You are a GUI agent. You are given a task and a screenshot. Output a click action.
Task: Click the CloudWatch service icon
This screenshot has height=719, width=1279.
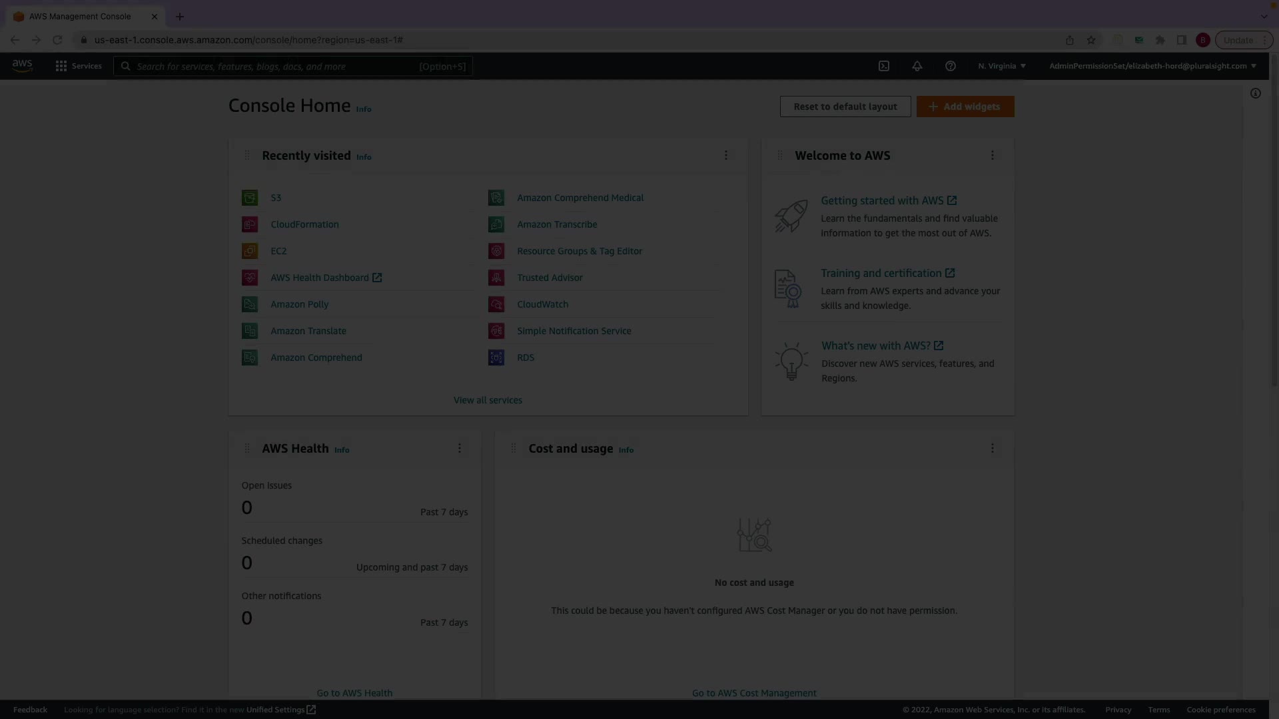click(x=496, y=304)
